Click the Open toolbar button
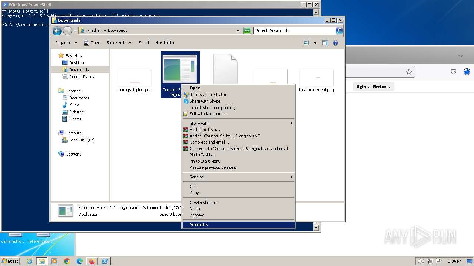474x266 pixels. pyautogui.click(x=92, y=43)
